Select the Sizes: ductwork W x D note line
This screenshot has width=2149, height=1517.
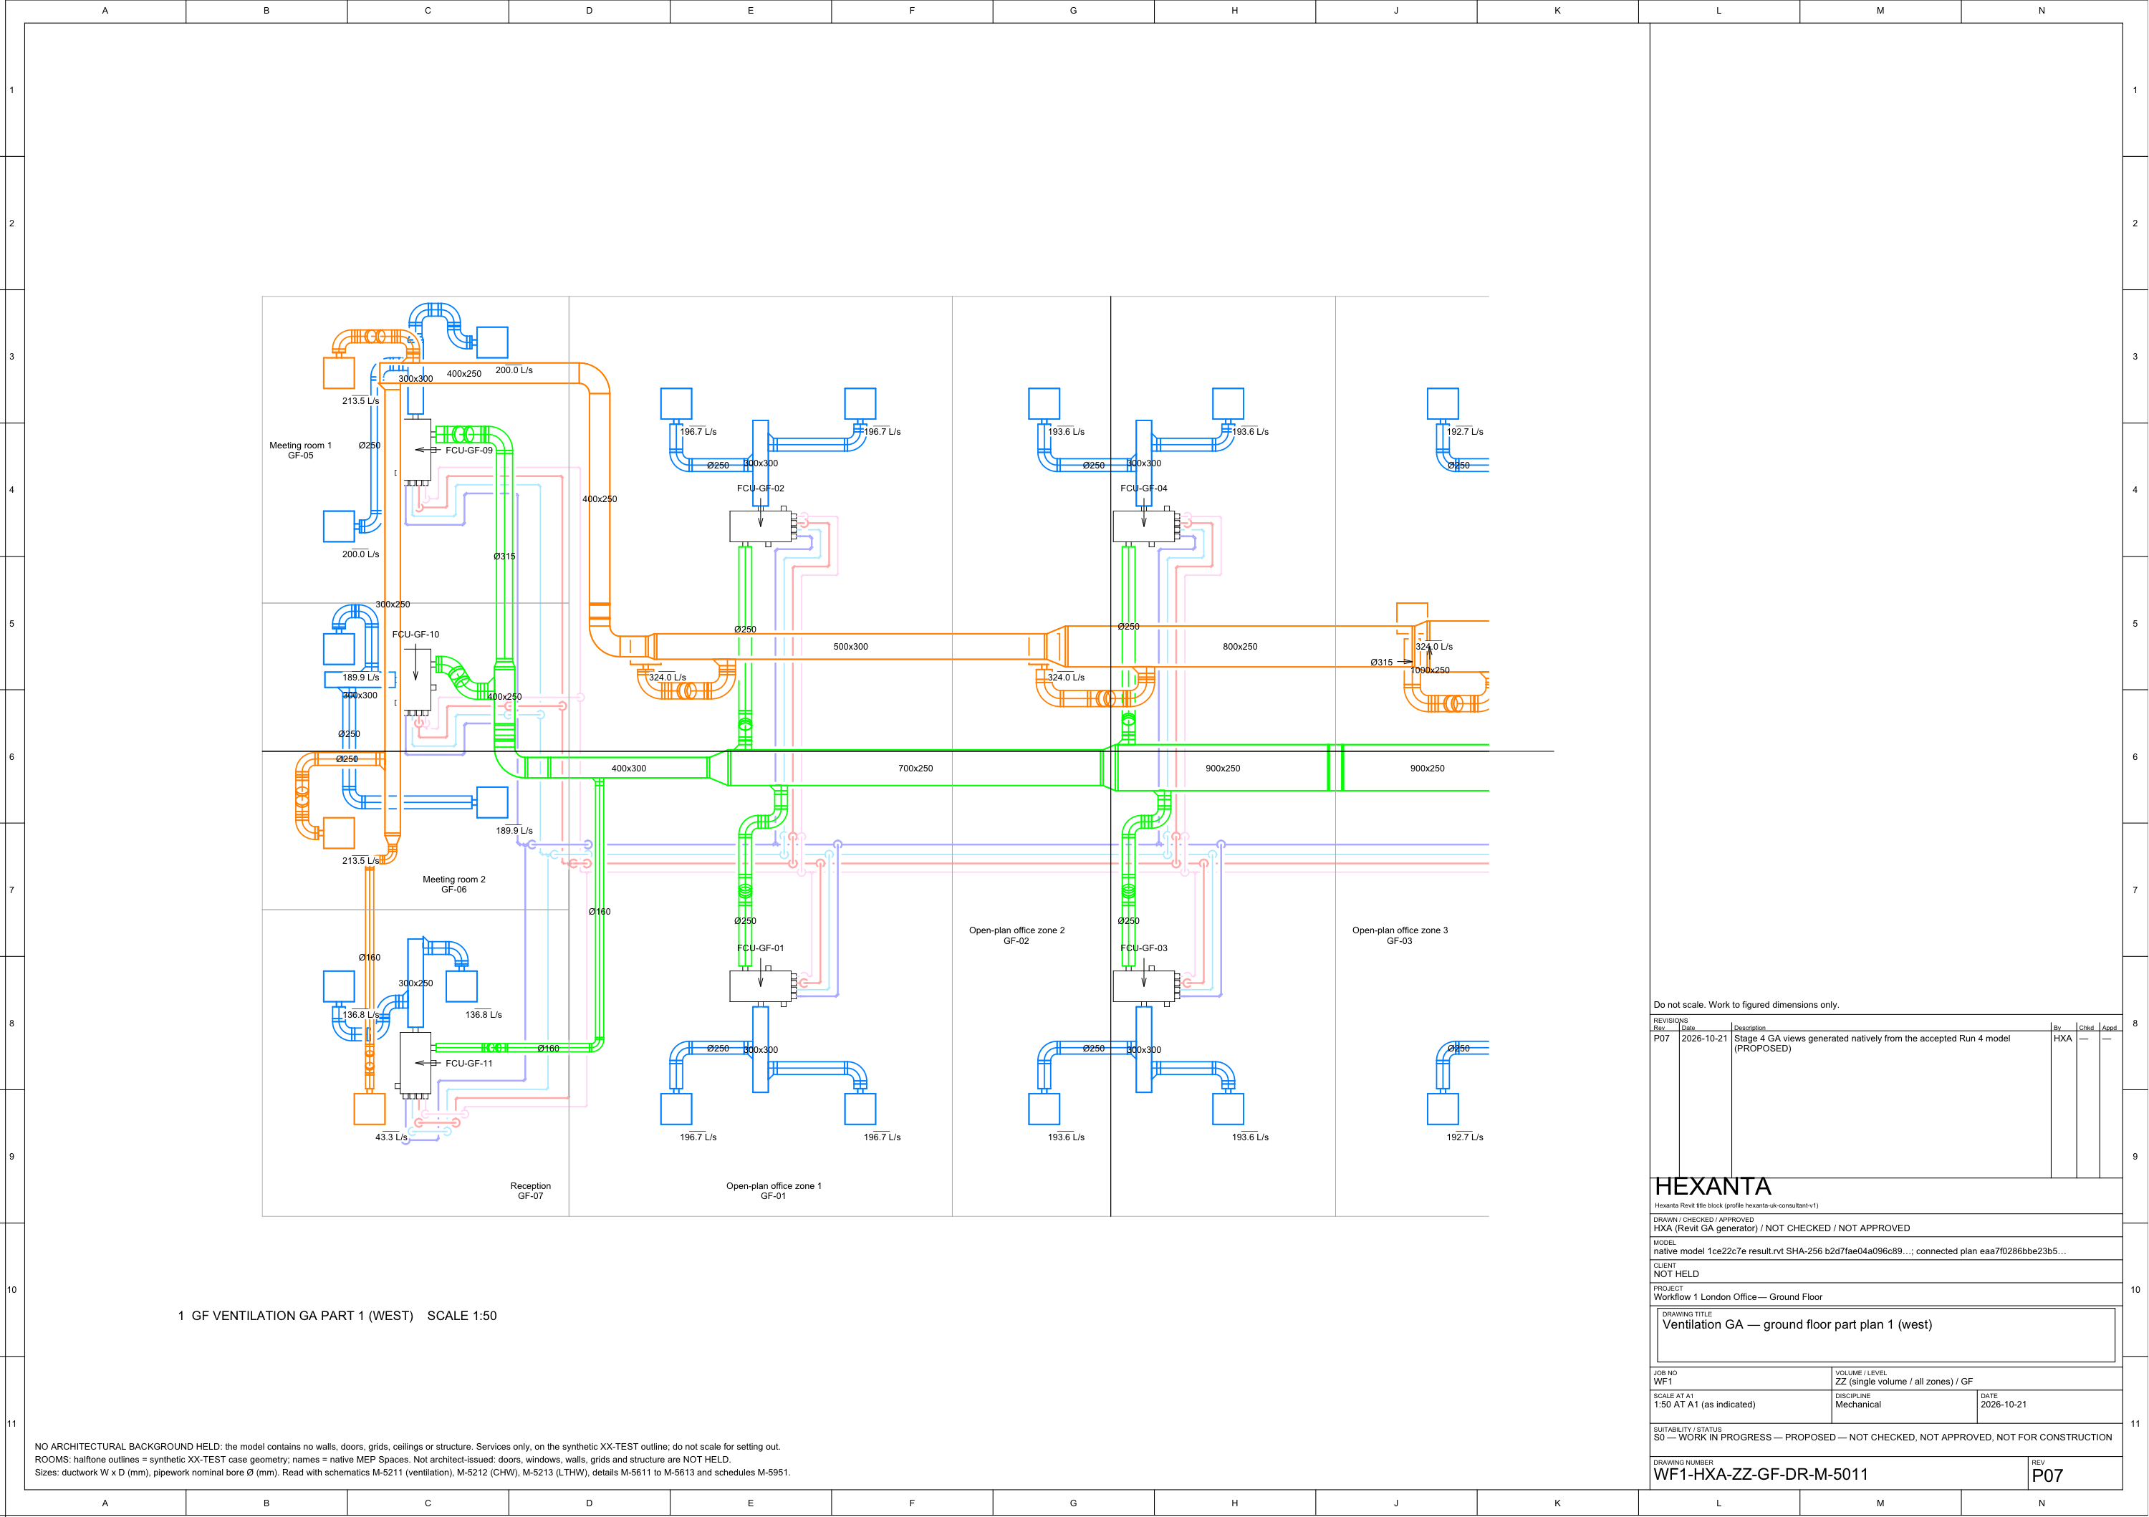tap(413, 1473)
